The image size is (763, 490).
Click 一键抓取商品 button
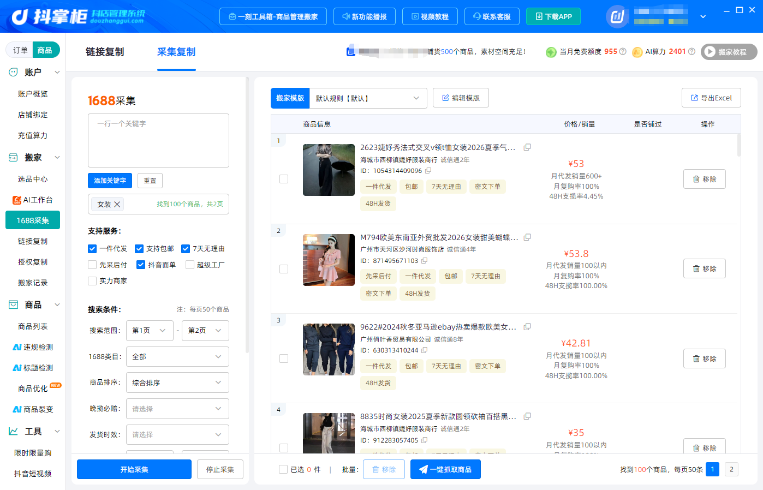(445, 469)
